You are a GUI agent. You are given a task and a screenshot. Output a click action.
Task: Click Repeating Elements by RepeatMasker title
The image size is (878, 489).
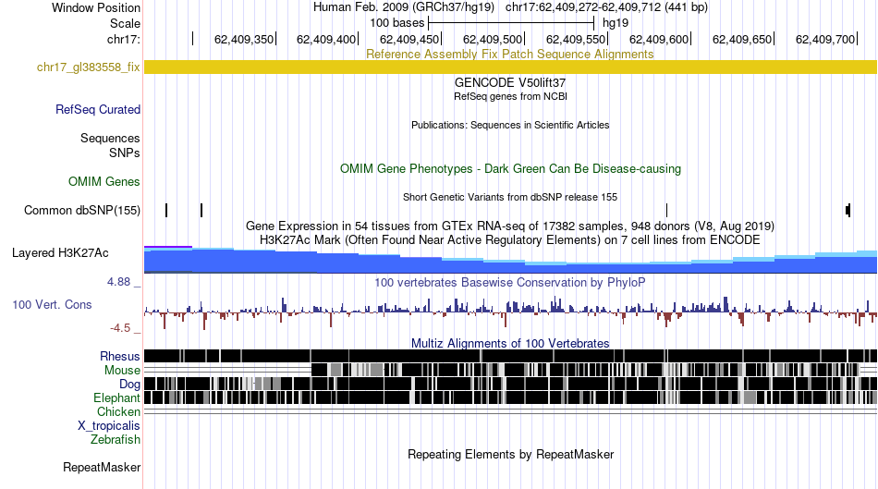(x=510, y=454)
